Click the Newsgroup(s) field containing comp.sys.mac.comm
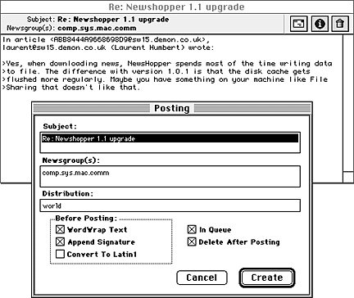Viewport: 354px width, 298px height. (x=170, y=176)
